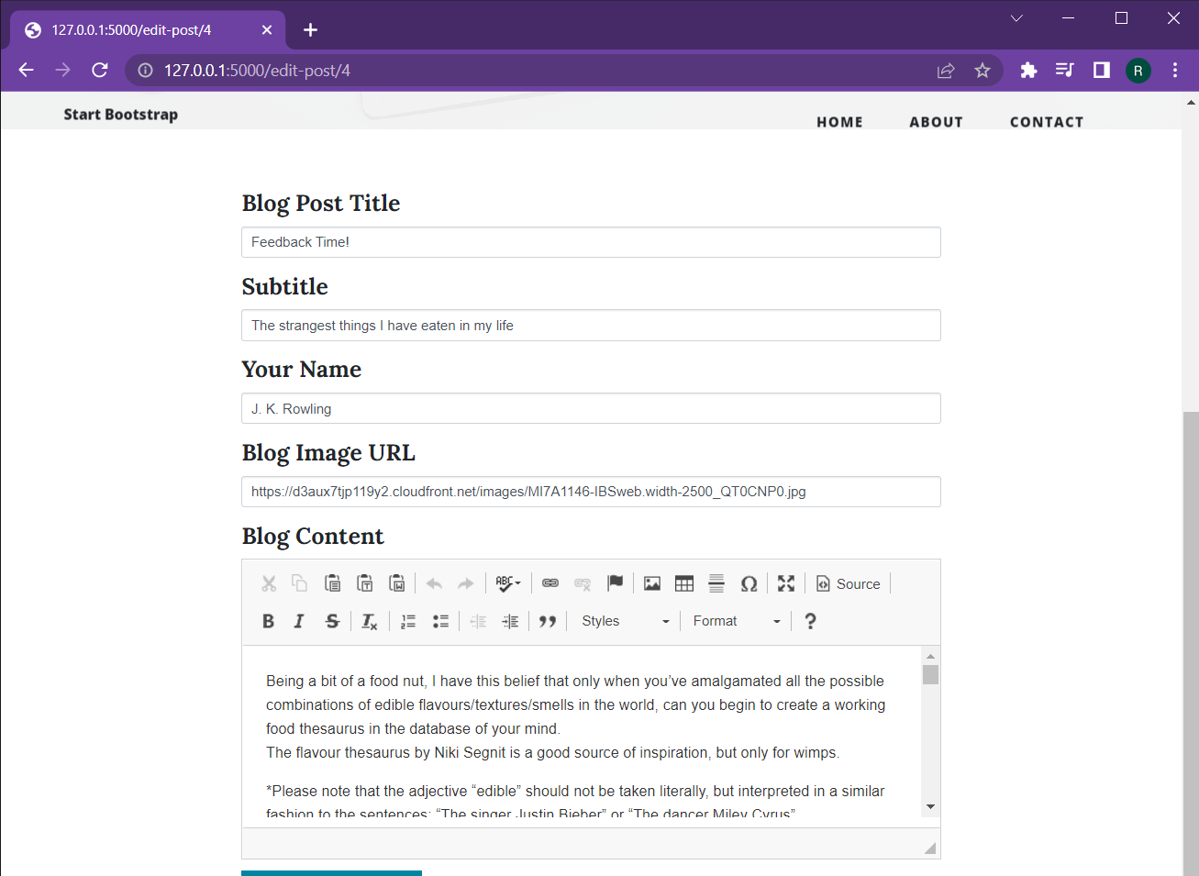The height and width of the screenshot is (876, 1199).
Task: Open a new browser tab
Action: (310, 30)
